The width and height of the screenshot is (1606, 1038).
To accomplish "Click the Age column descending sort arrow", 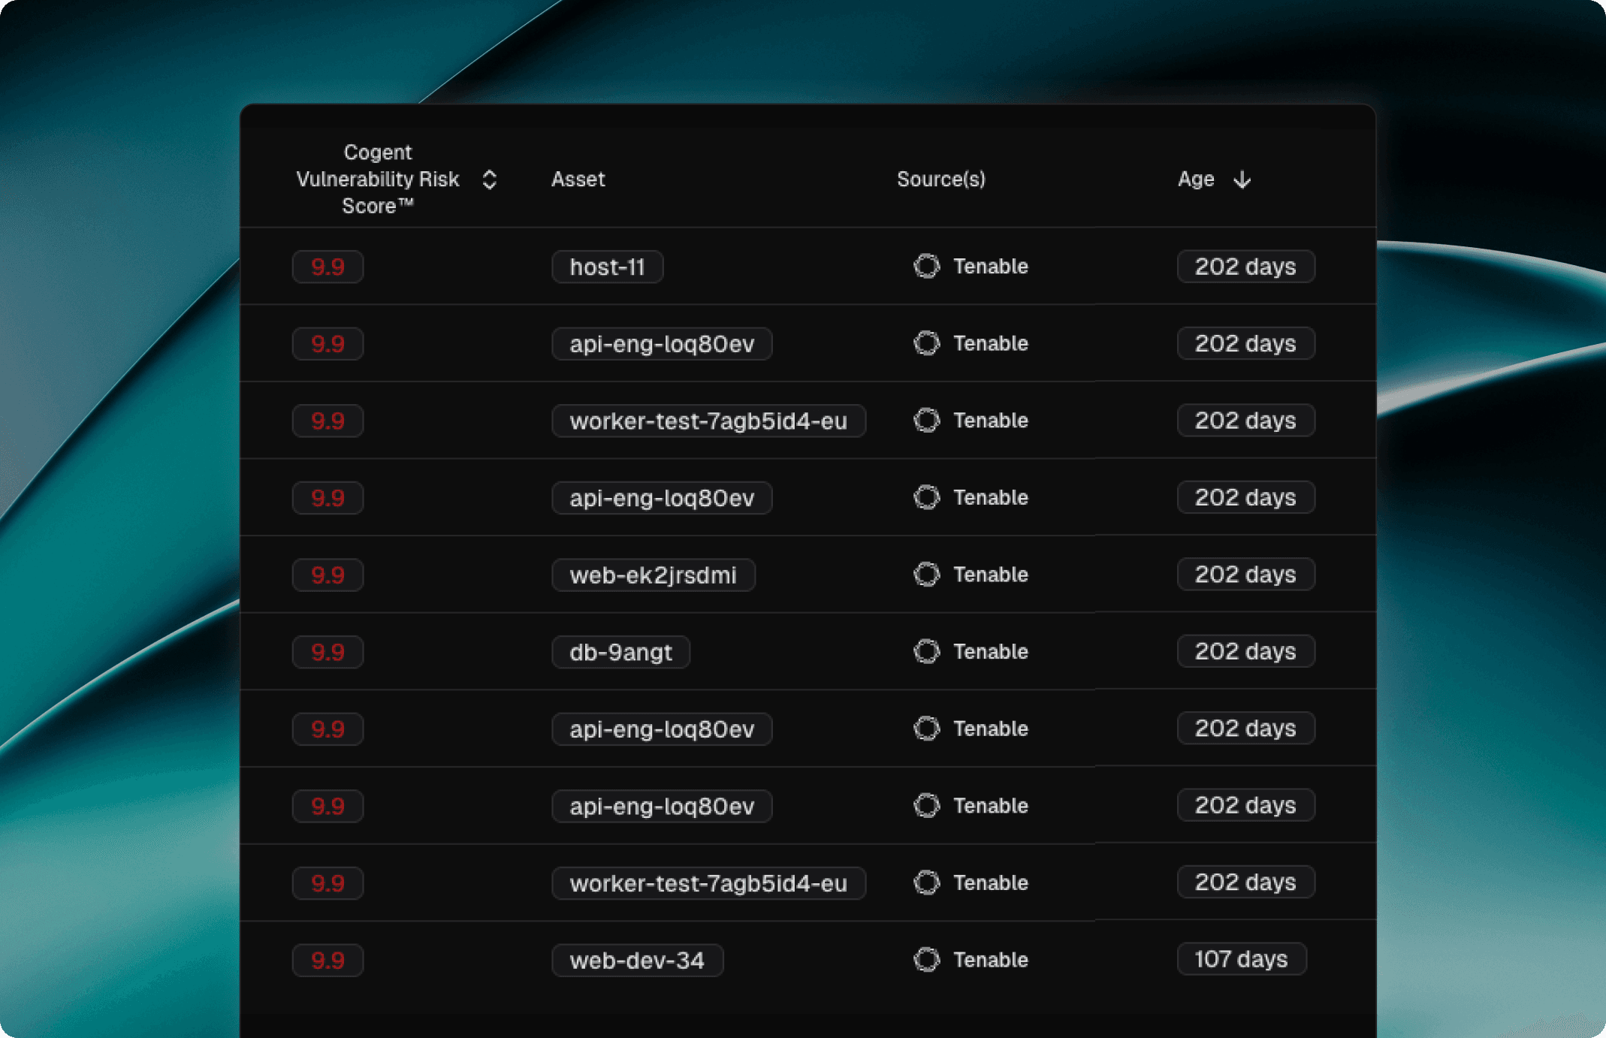I will pyautogui.click(x=1242, y=180).
